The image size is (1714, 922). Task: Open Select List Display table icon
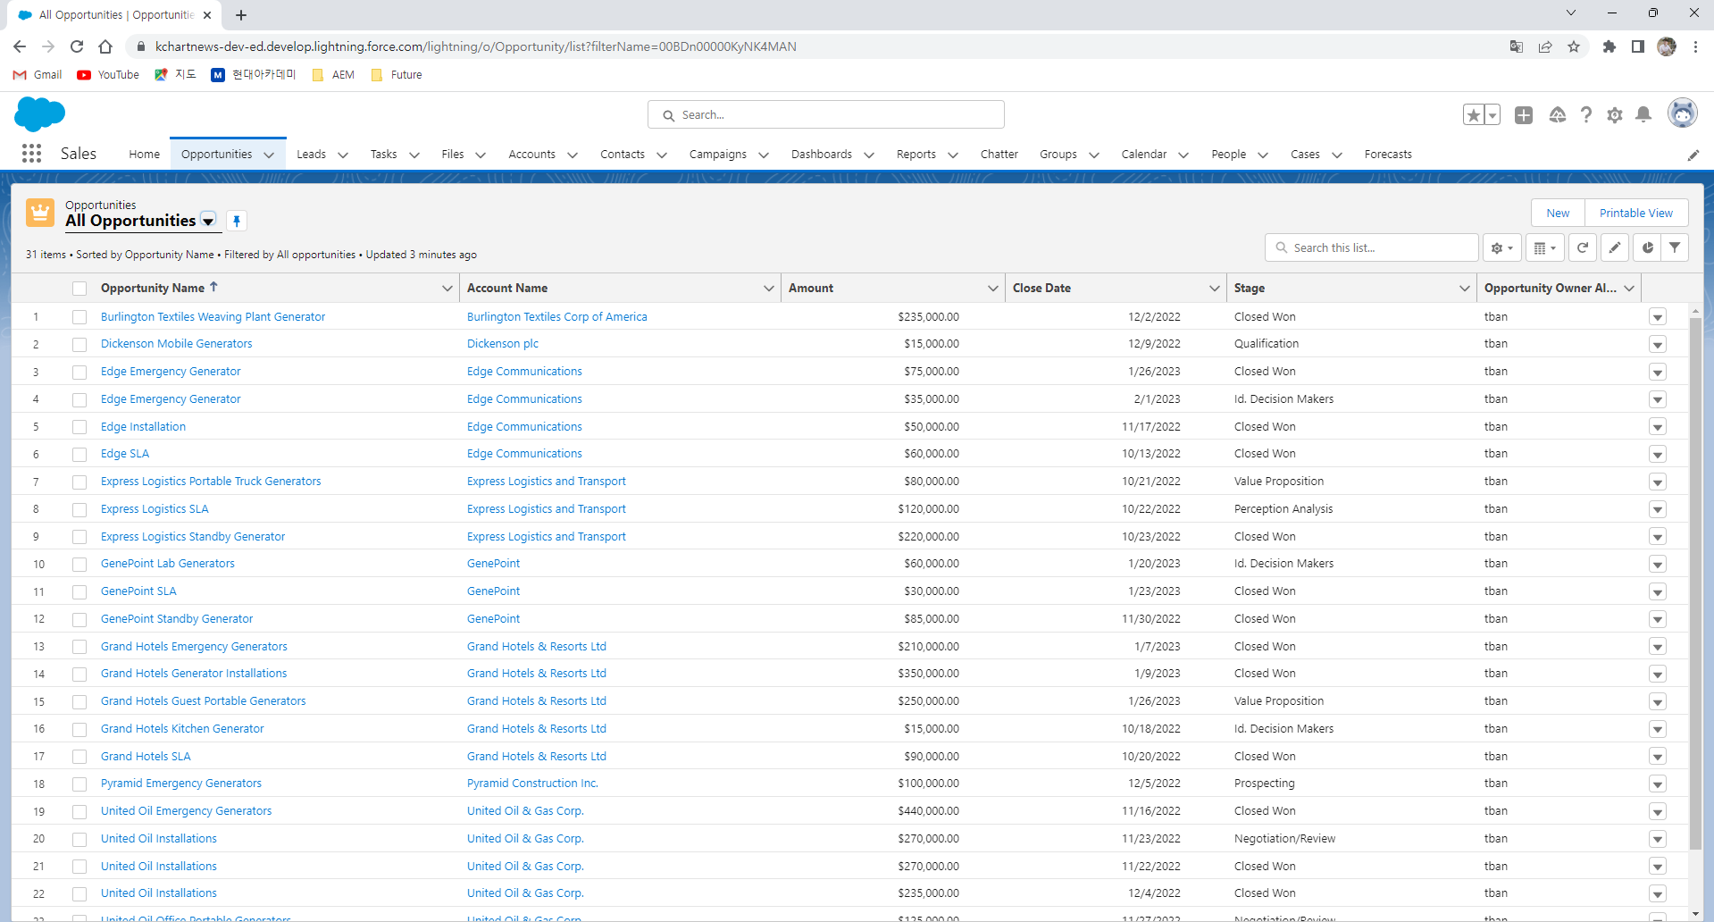(x=1544, y=247)
